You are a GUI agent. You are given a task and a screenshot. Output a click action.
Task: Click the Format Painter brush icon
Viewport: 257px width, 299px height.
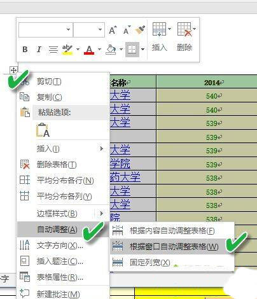coord(140,30)
